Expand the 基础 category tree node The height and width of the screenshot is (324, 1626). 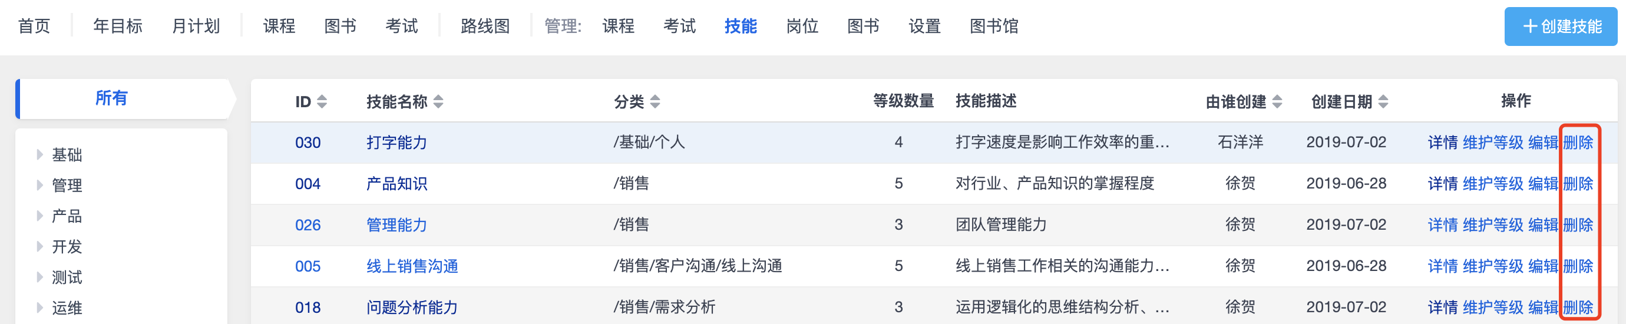(x=40, y=154)
